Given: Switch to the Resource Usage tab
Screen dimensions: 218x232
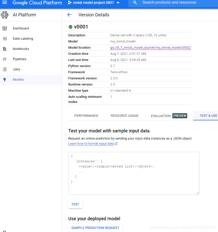Looking at the screenshot, I should point(124,116).
